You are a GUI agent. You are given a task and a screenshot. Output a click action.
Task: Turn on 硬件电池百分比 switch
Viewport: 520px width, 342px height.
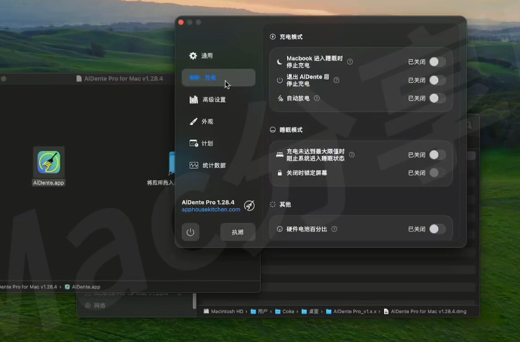click(x=437, y=229)
